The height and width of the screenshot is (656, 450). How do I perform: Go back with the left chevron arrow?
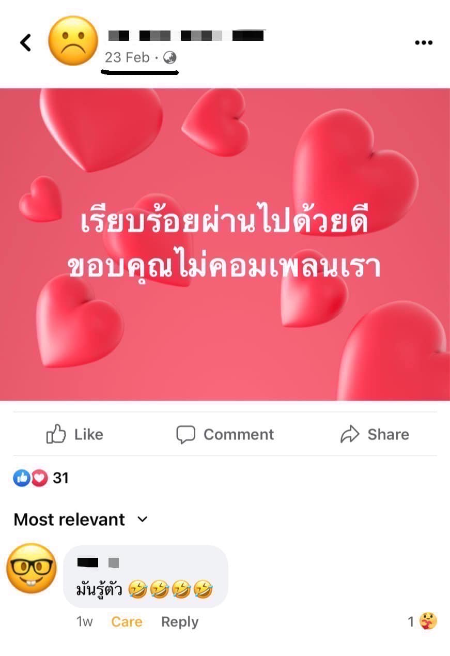coord(25,42)
